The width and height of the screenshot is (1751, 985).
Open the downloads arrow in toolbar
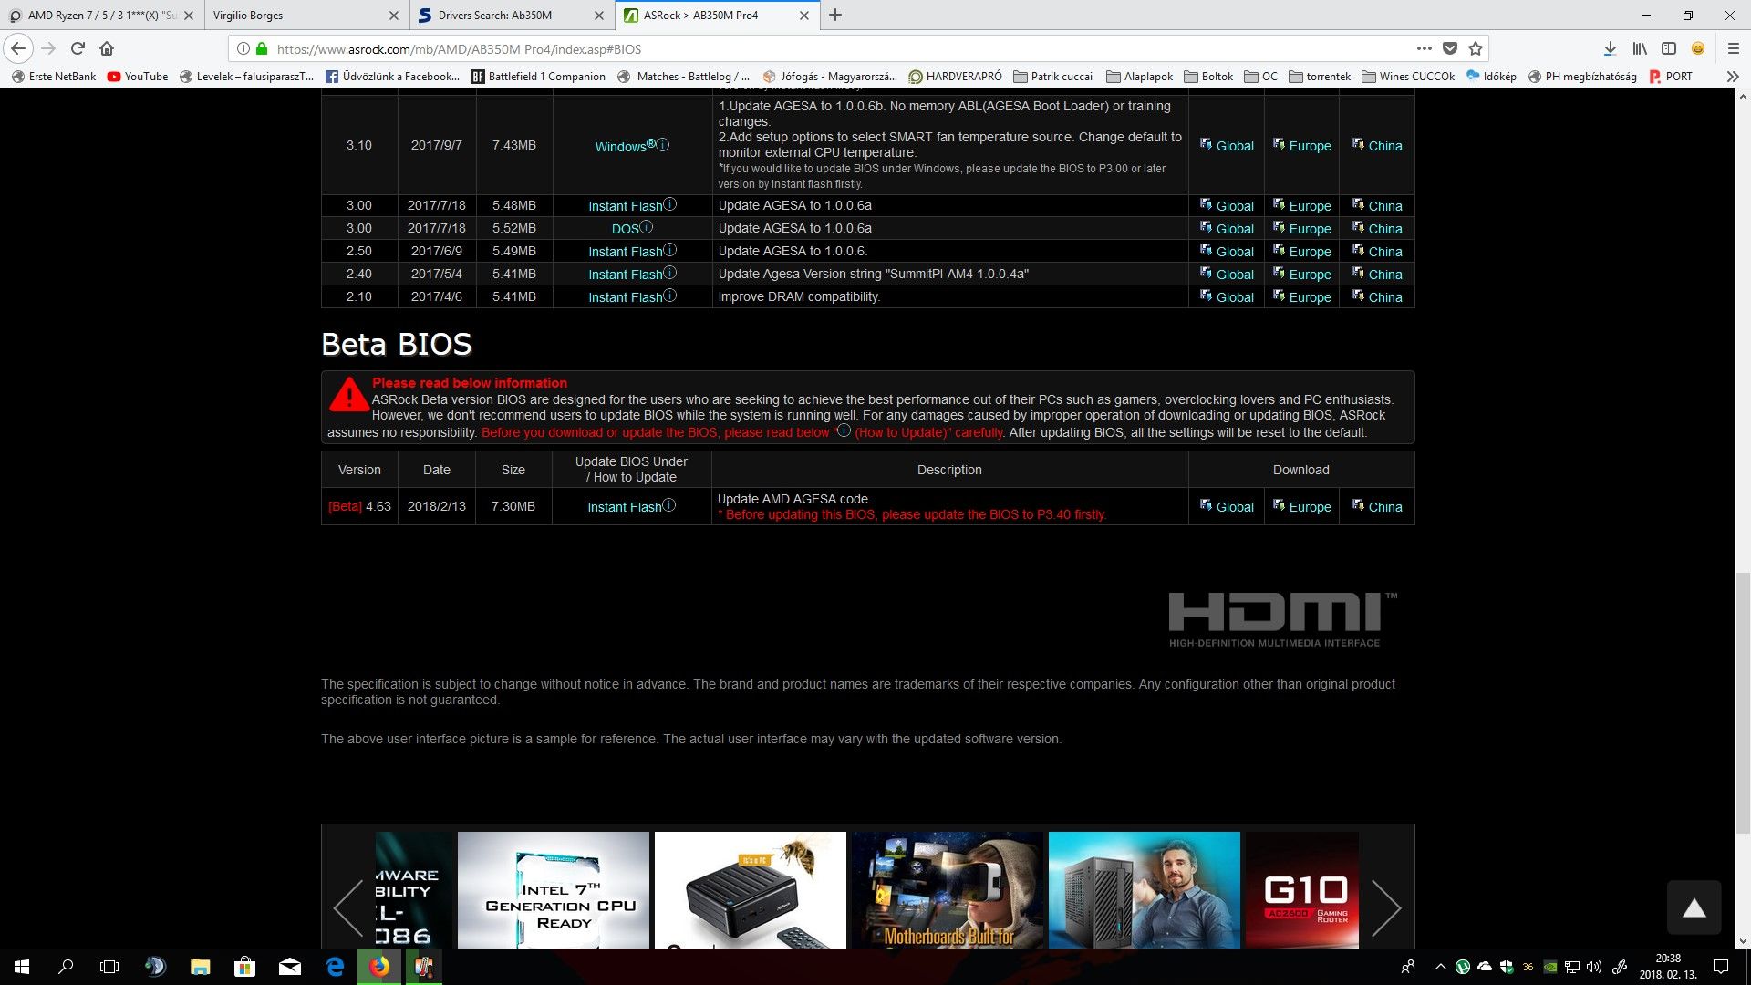pos(1610,48)
